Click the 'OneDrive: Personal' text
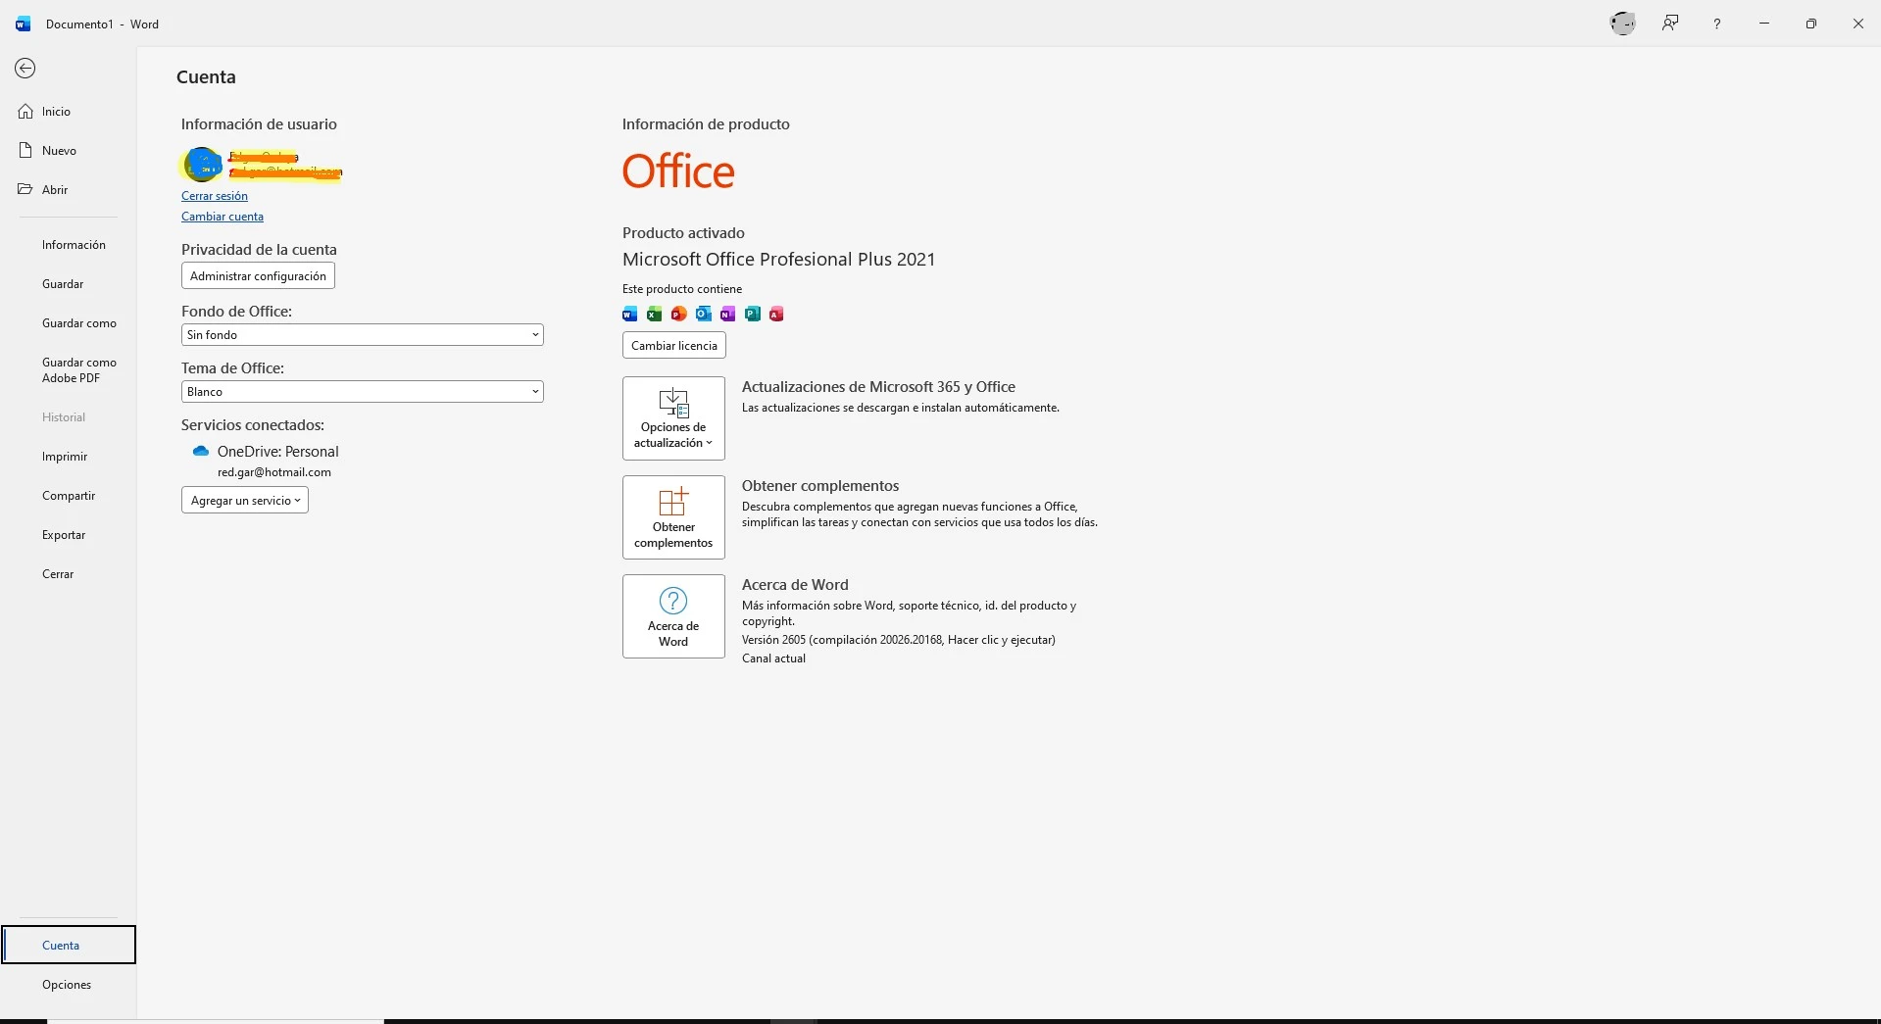This screenshot has height=1024, width=1881. [278, 452]
